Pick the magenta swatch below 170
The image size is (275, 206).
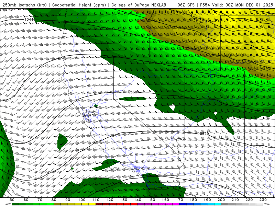click(x=176, y=204)
